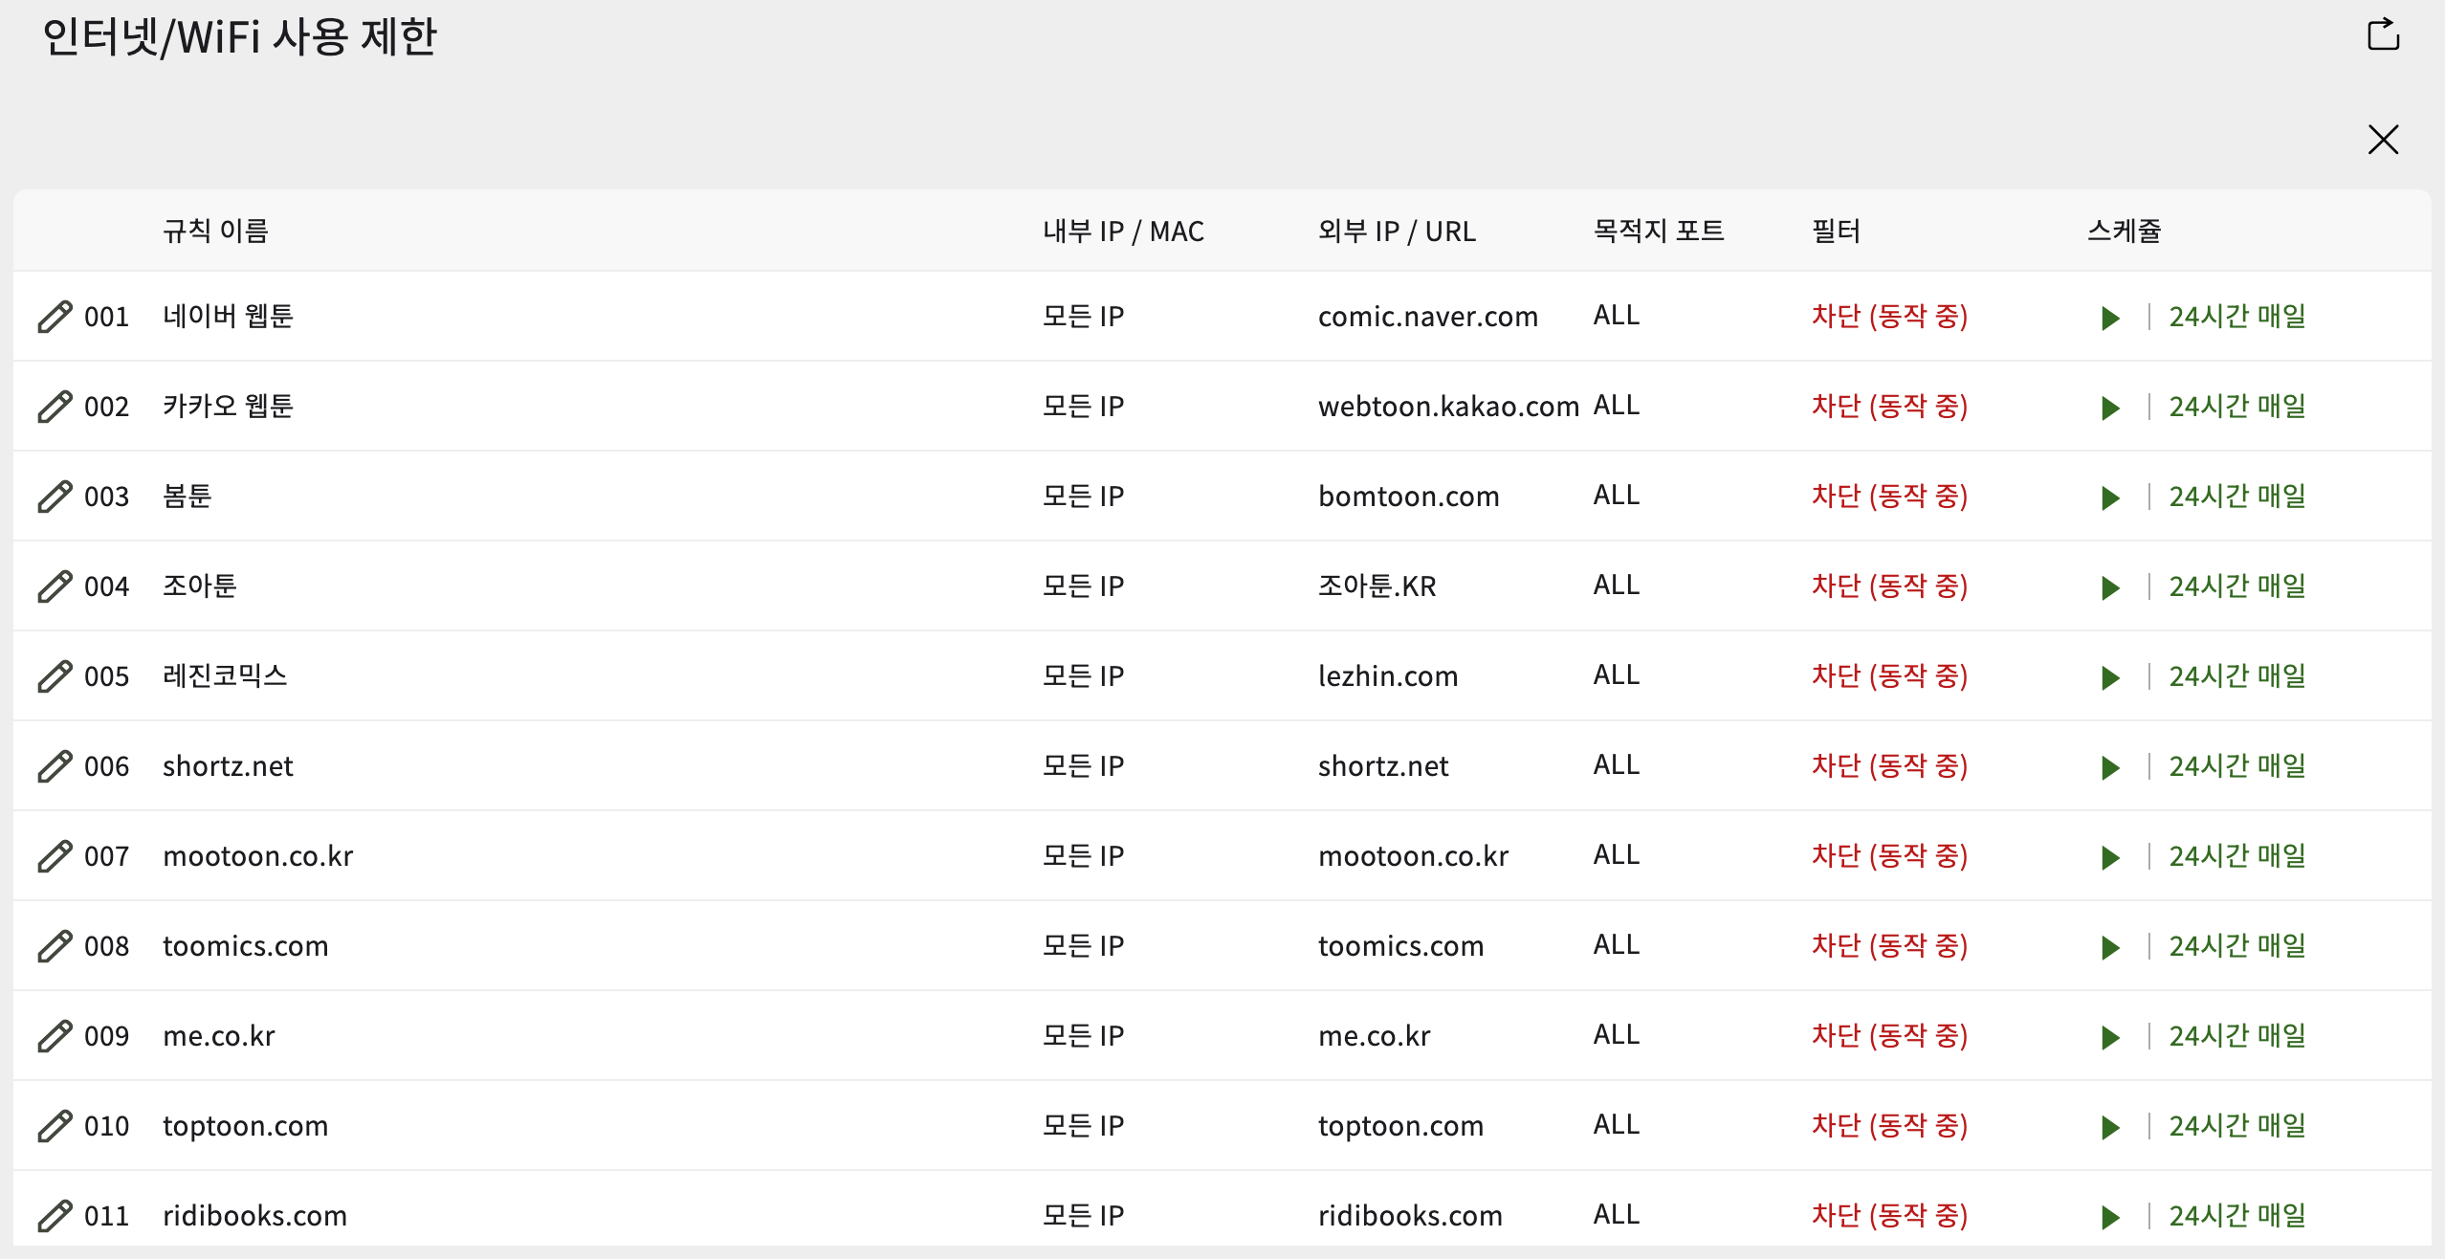
Task: Select the 조아툰.KR URL cell
Action: [x=1377, y=585]
